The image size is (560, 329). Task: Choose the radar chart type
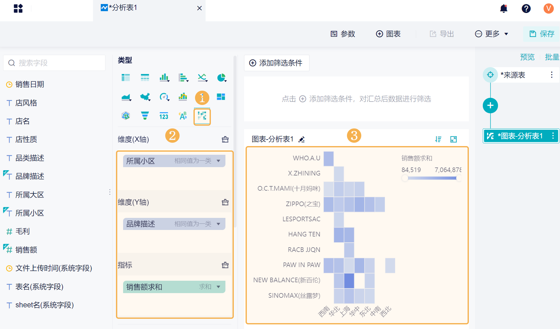click(126, 116)
